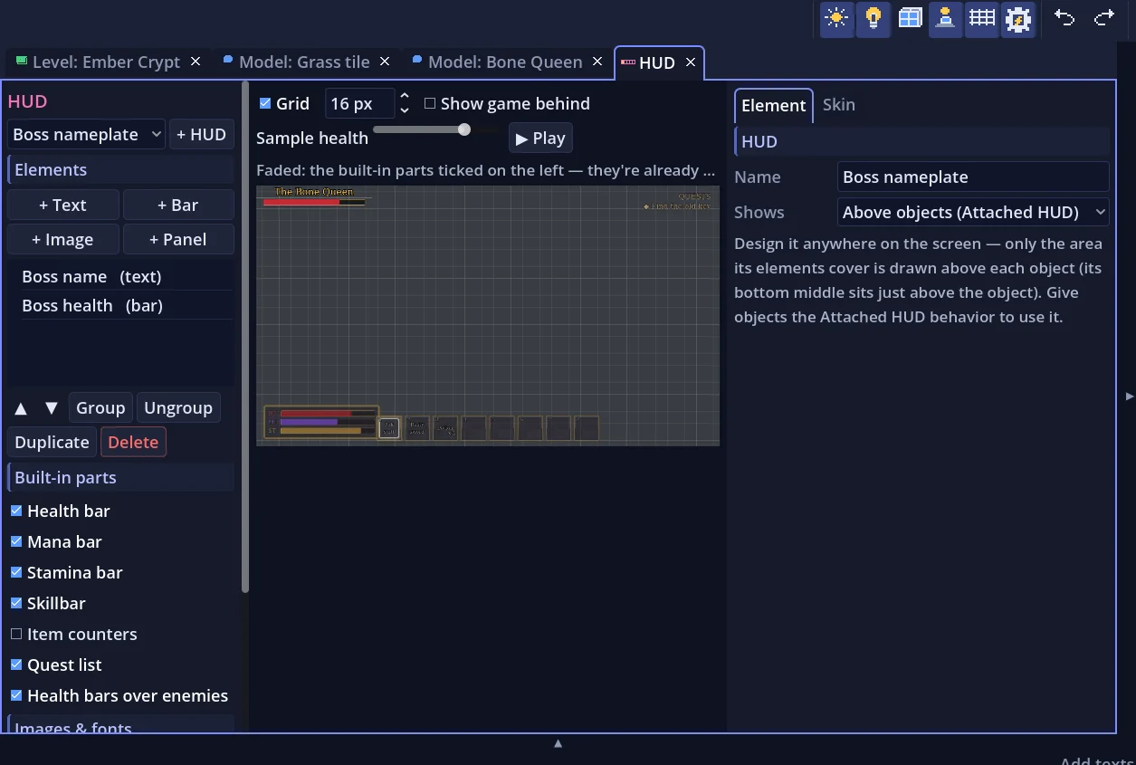Click the faded player status bars in canvas
The width and height of the screenshot is (1136, 765).
321,423
